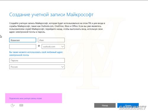
Task: Click the link to use your own email address
Action: pyautogui.click(x=36, y=54)
